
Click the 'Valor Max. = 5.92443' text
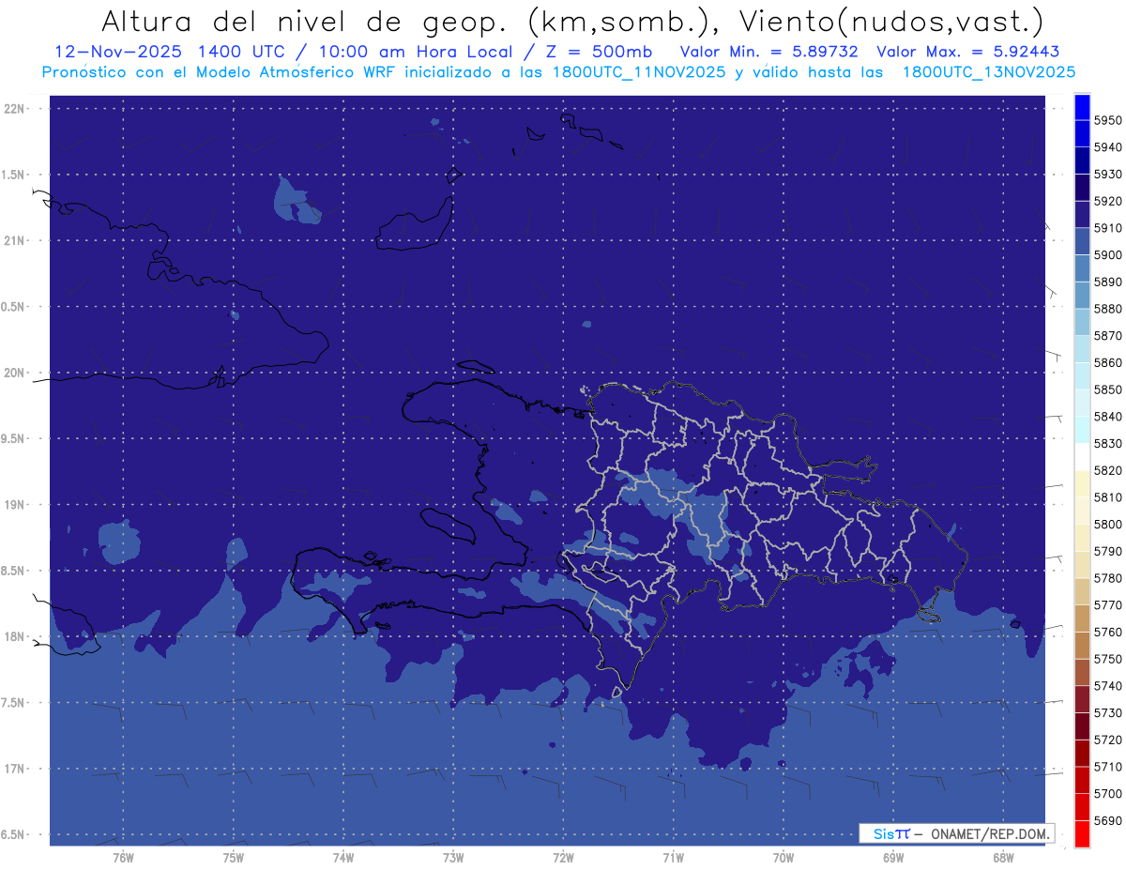pyautogui.click(x=968, y=52)
